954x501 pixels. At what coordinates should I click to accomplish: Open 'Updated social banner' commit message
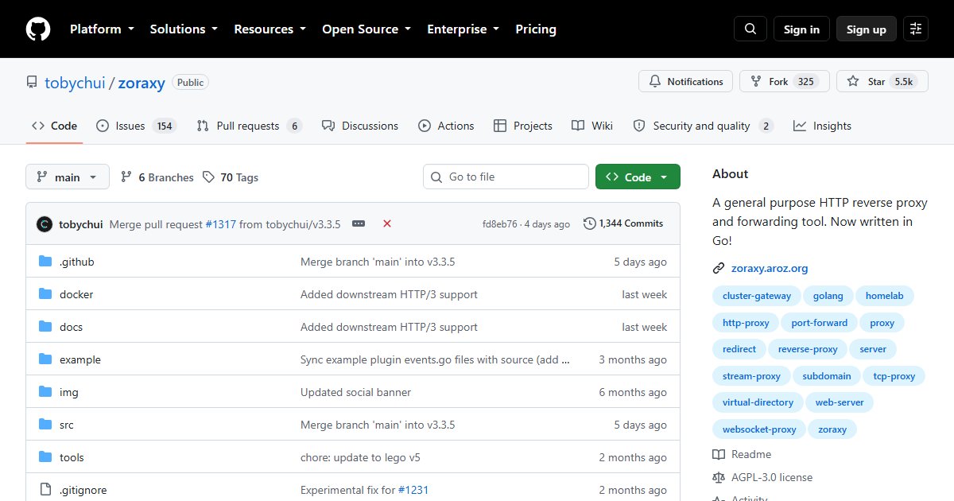[x=356, y=392]
